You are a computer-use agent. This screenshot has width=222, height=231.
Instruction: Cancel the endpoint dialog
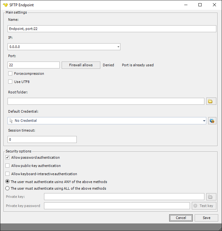click(181, 218)
